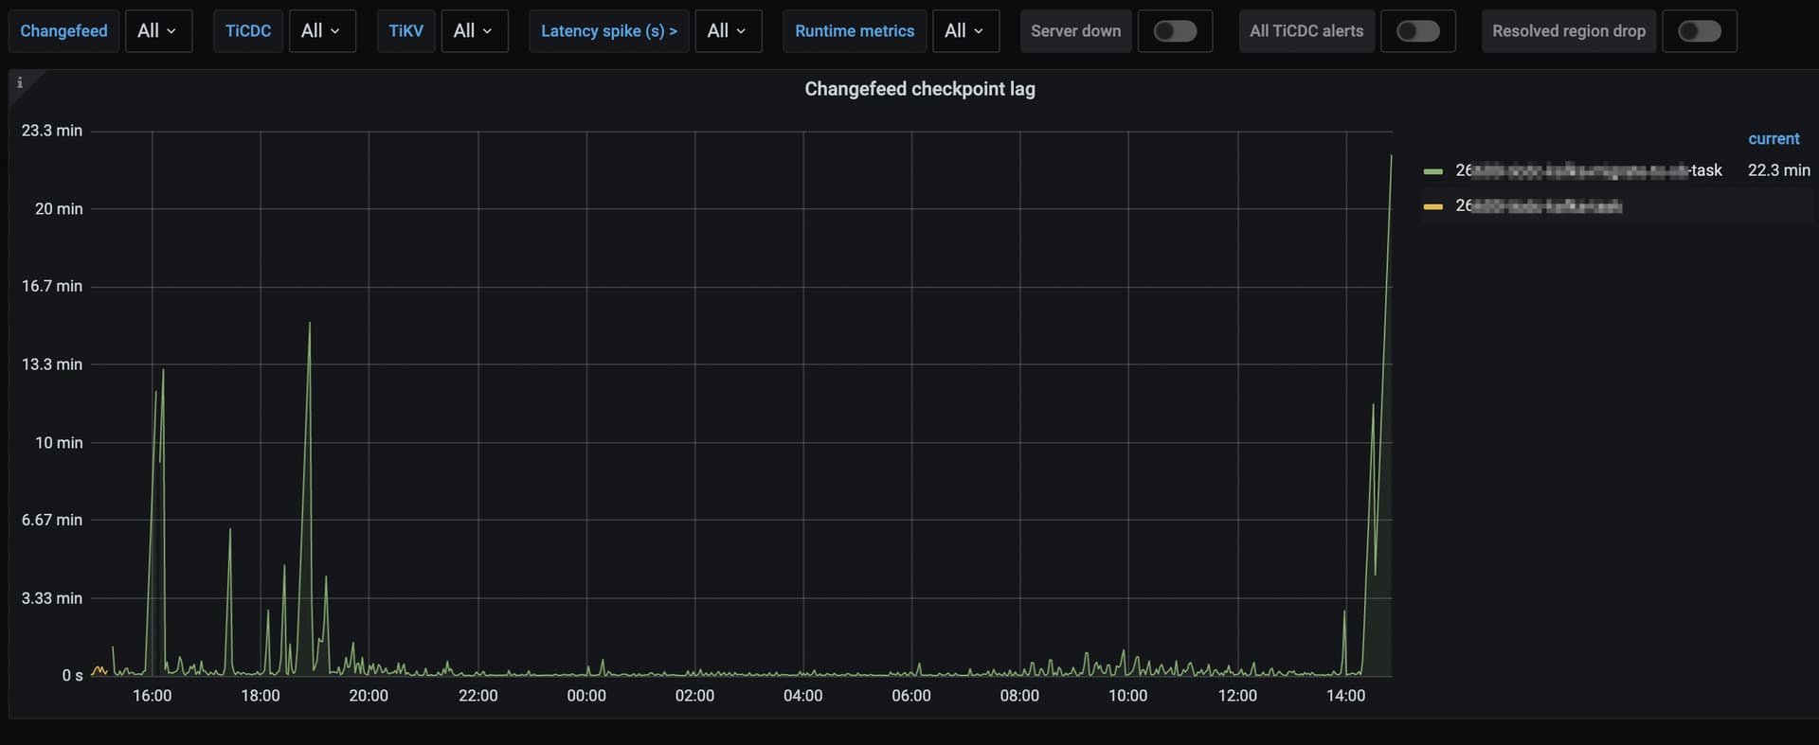Click the TiCDC variable label
The height and width of the screenshot is (745, 1819).
coord(248,31)
